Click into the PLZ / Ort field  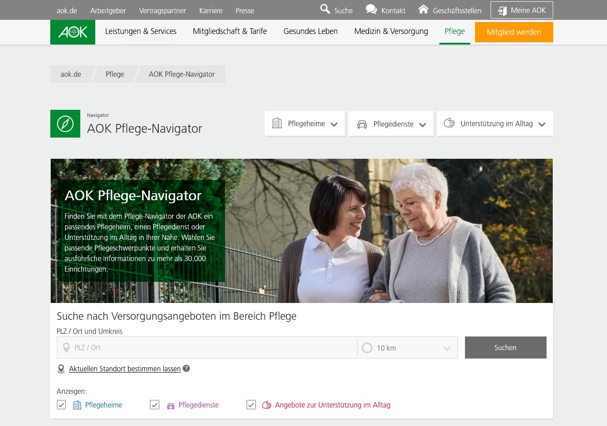pos(212,348)
